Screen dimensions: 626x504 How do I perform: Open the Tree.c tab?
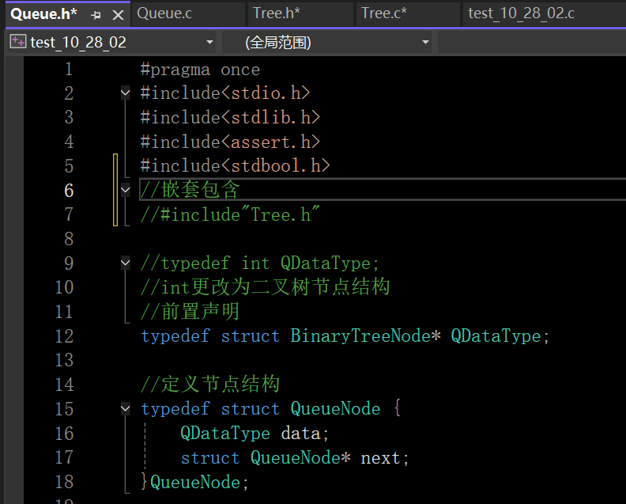coord(383,13)
